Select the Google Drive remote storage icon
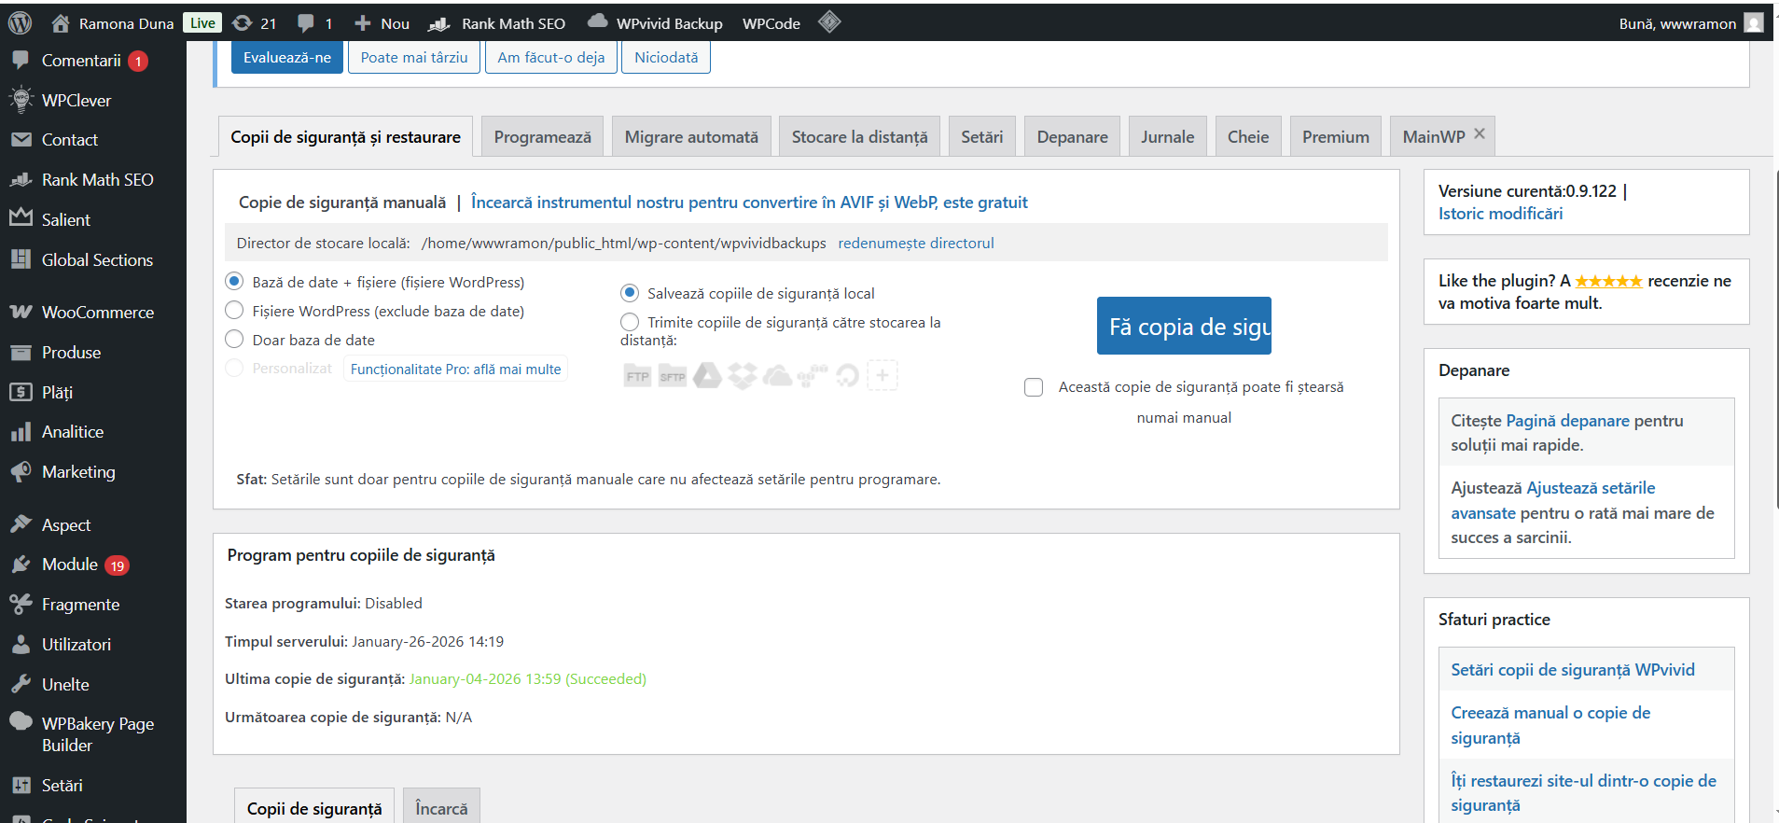The height and width of the screenshot is (823, 1779). click(x=707, y=376)
